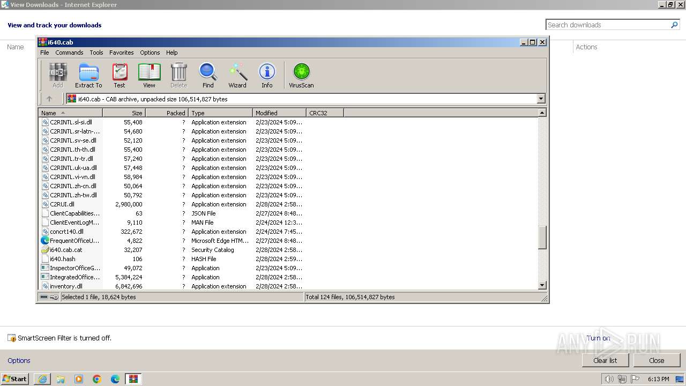Sort by Name column header
This screenshot has height=386, width=686.
71,113
